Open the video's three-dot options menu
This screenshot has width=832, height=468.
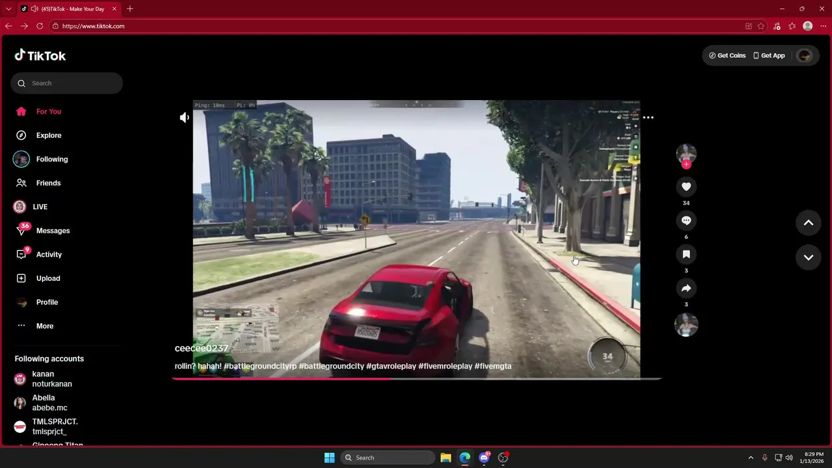click(648, 118)
